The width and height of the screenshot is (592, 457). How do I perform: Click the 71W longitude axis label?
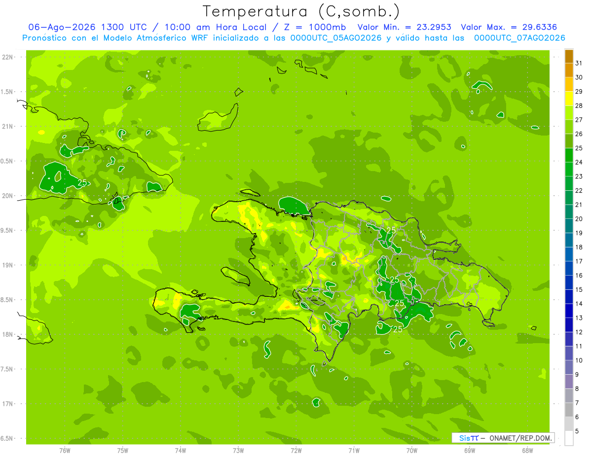(x=354, y=451)
